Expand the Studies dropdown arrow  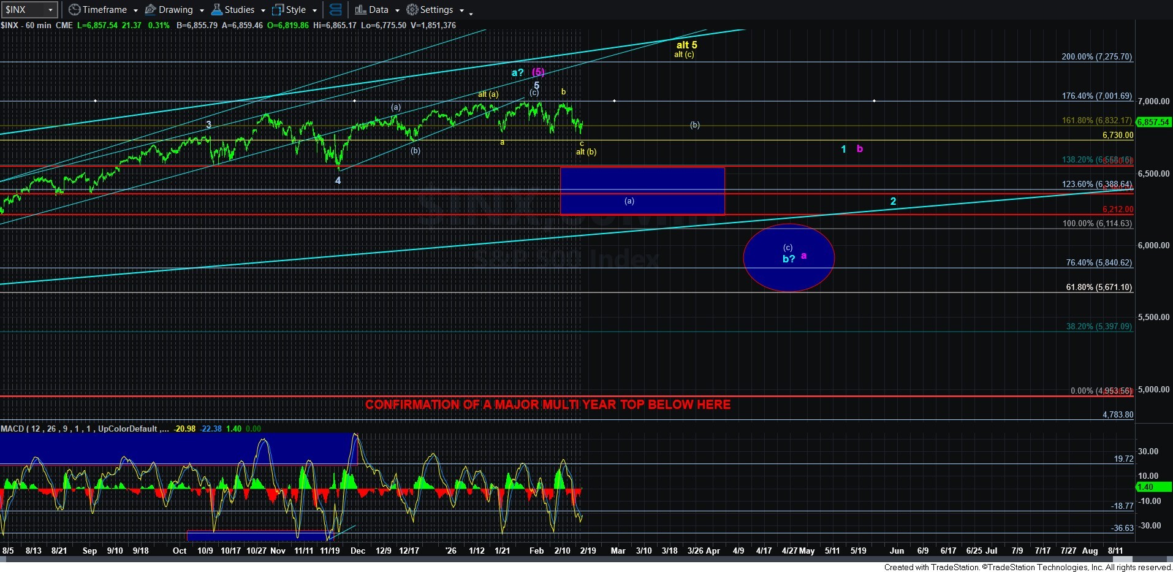(x=263, y=10)
